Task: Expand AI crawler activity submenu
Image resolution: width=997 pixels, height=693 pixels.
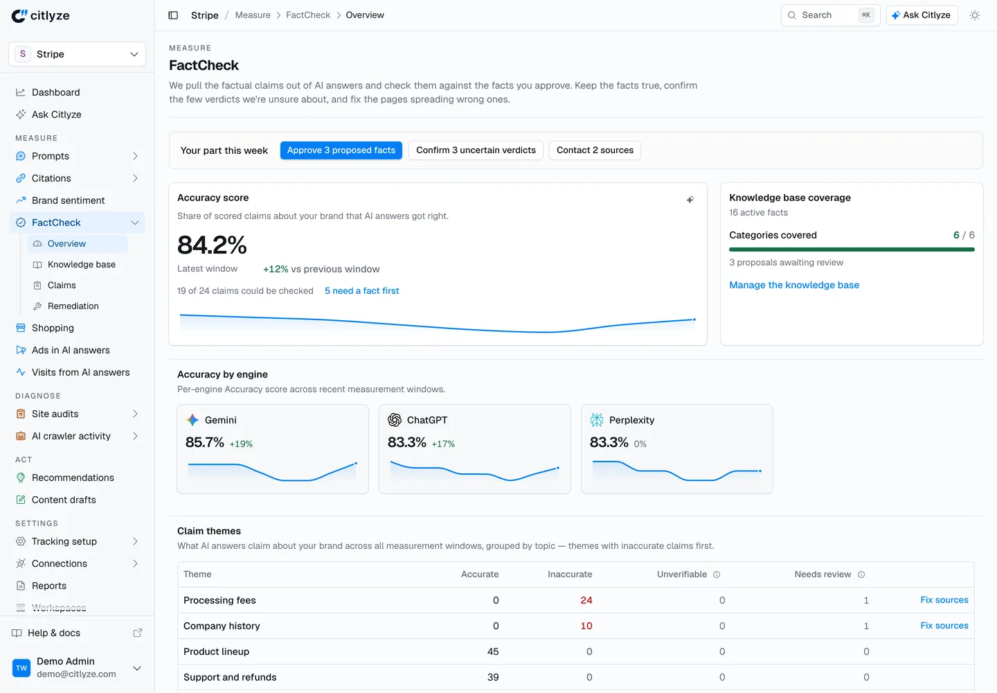Action: point(135,436)
